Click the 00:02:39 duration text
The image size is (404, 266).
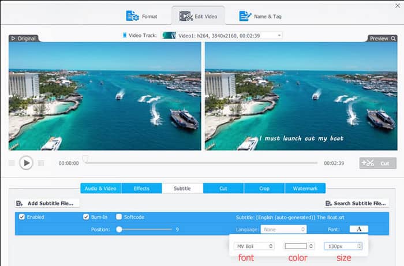pyautogui.click(x=334, y=163)
